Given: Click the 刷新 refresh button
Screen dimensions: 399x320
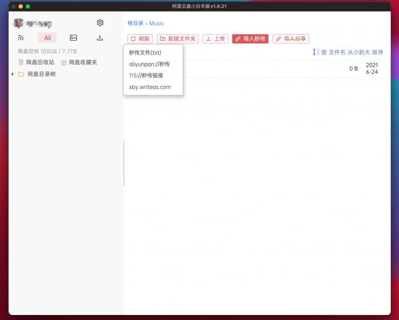Looking at the screenshot, I should pyautogui.click(x=139, y=39).
